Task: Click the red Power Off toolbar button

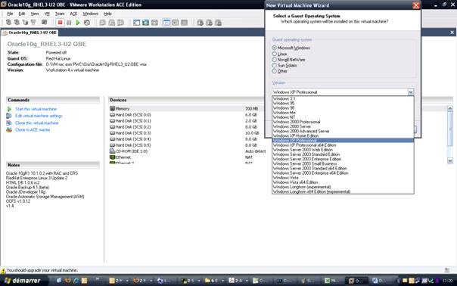Action: point(60,23)
